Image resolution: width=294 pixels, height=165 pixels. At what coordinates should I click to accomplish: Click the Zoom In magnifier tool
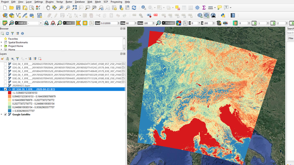coord(61,7)
